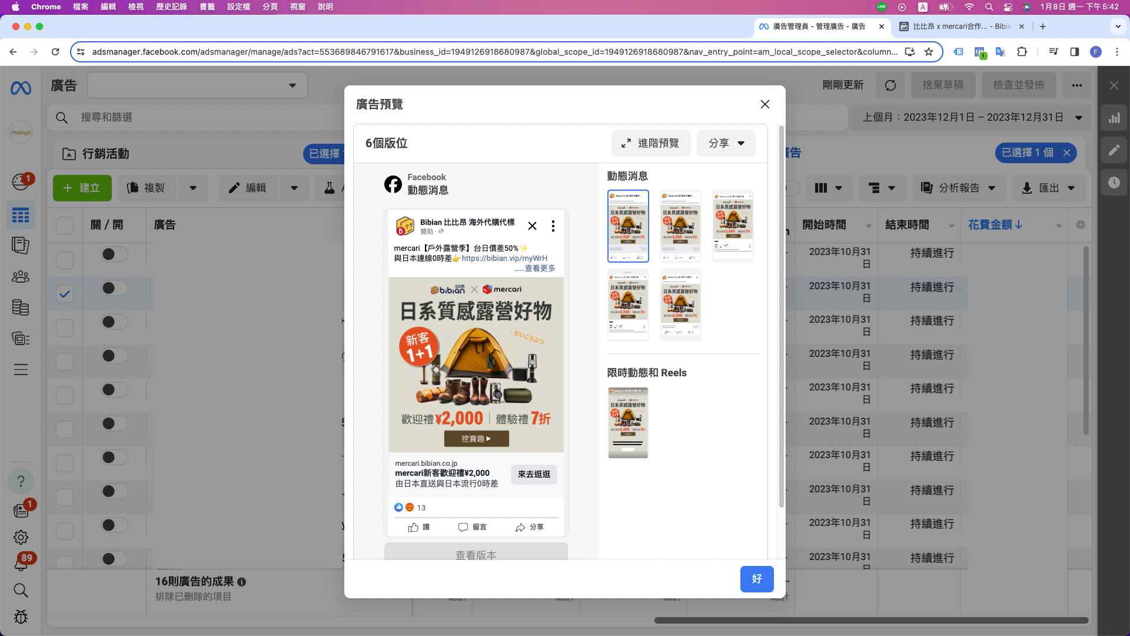Expand the 複製 dropdown arrow
This screenshot has height=636, width=1130.
(x=193, y=188)
